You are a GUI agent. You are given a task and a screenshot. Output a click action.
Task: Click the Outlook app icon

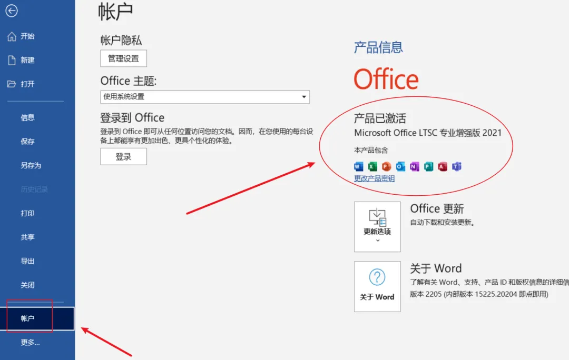[x=400, y=166]
